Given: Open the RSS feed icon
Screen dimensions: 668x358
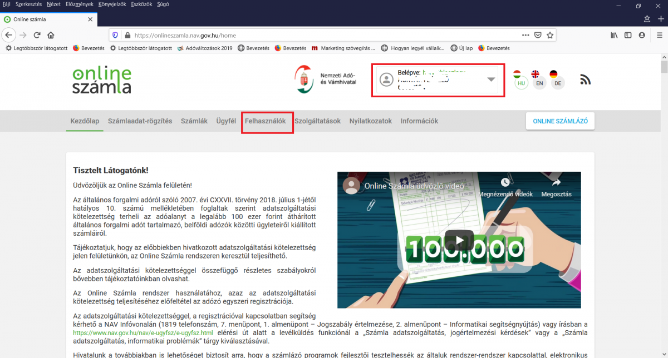Looking at the screenshot, I should [x=585, y=80].
